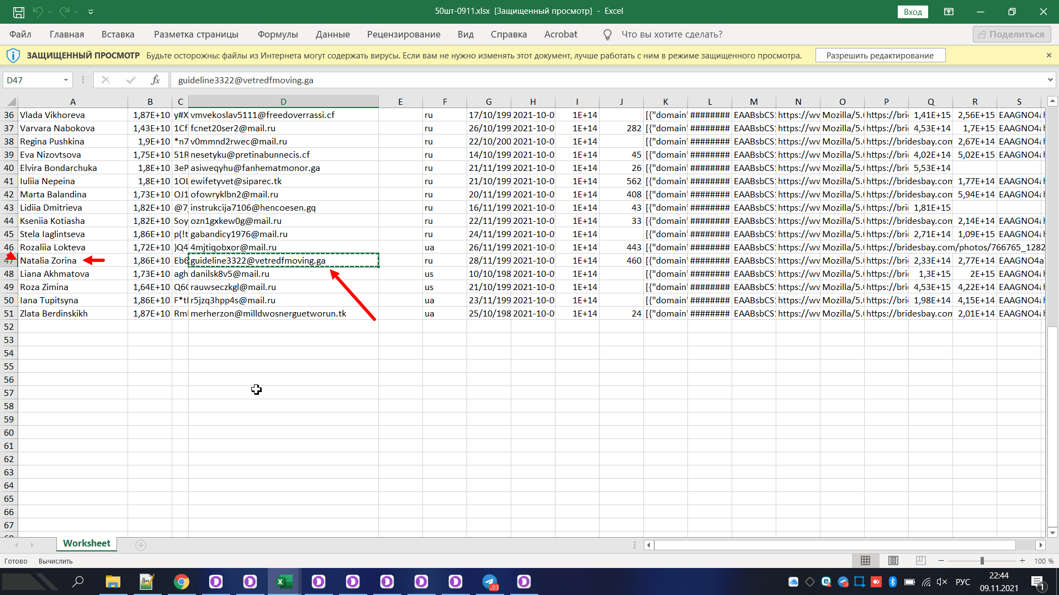The width and height of the screenshot is (1059, 595).
Task: Select row 44 header
Action: coord(9,221)
